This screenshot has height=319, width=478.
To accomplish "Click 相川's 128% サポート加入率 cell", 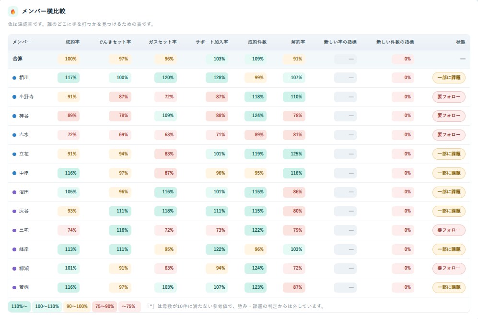I will (x=217, y=78).
